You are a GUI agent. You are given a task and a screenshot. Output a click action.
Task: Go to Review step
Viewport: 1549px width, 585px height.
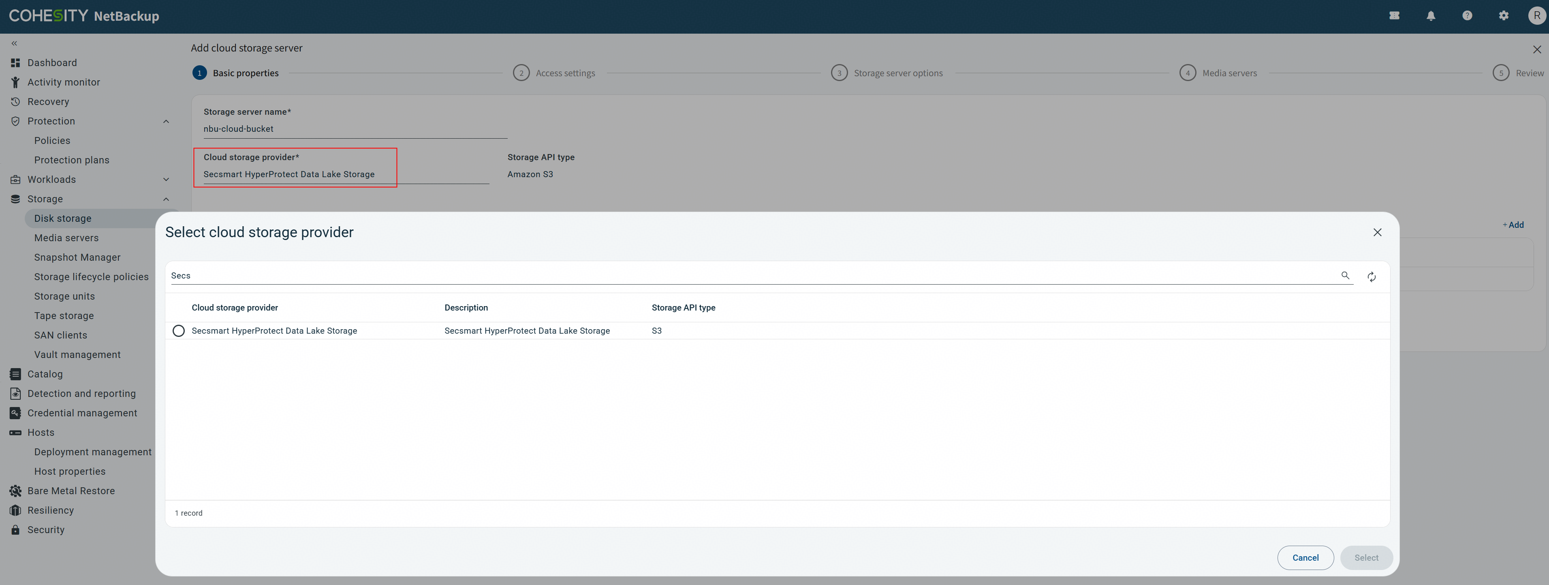tap(1518, 73)
